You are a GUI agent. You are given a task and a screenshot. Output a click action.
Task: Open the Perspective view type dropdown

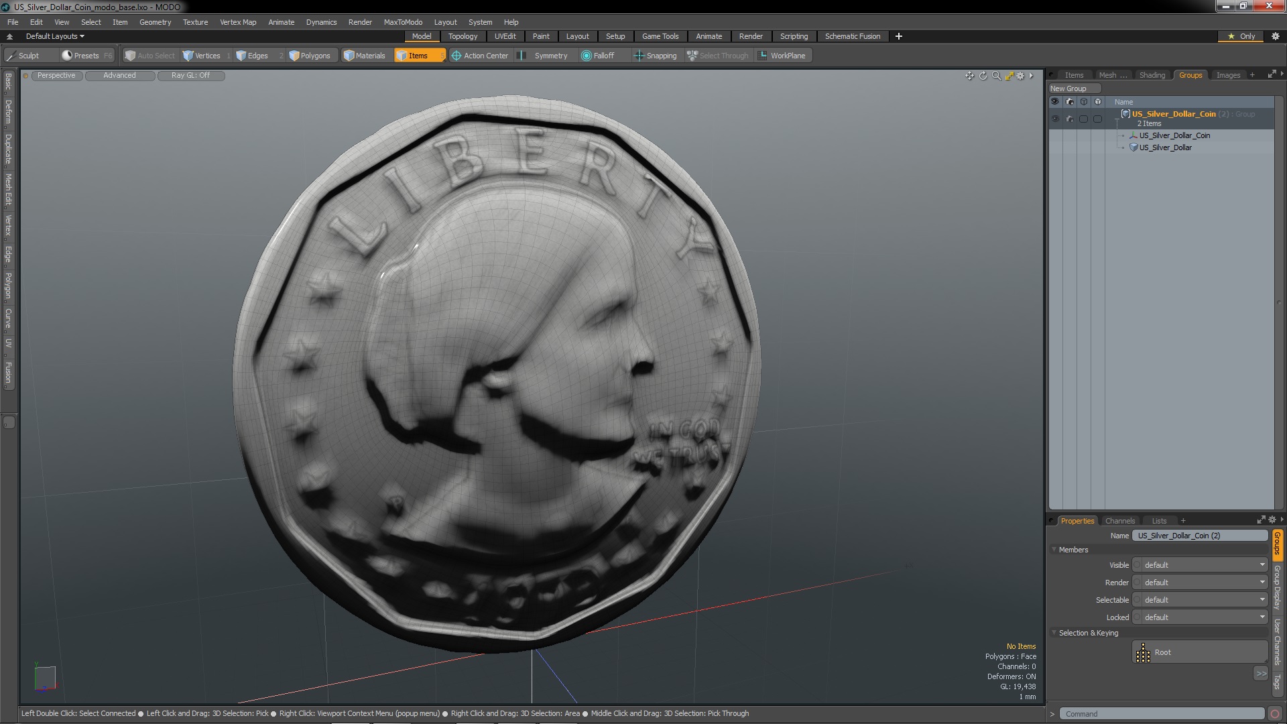pos(56,76)
